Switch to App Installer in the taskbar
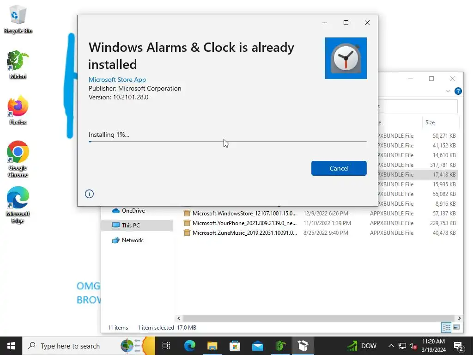The height and width of the screenshot is (355, 473). click(x=303, y=346)
